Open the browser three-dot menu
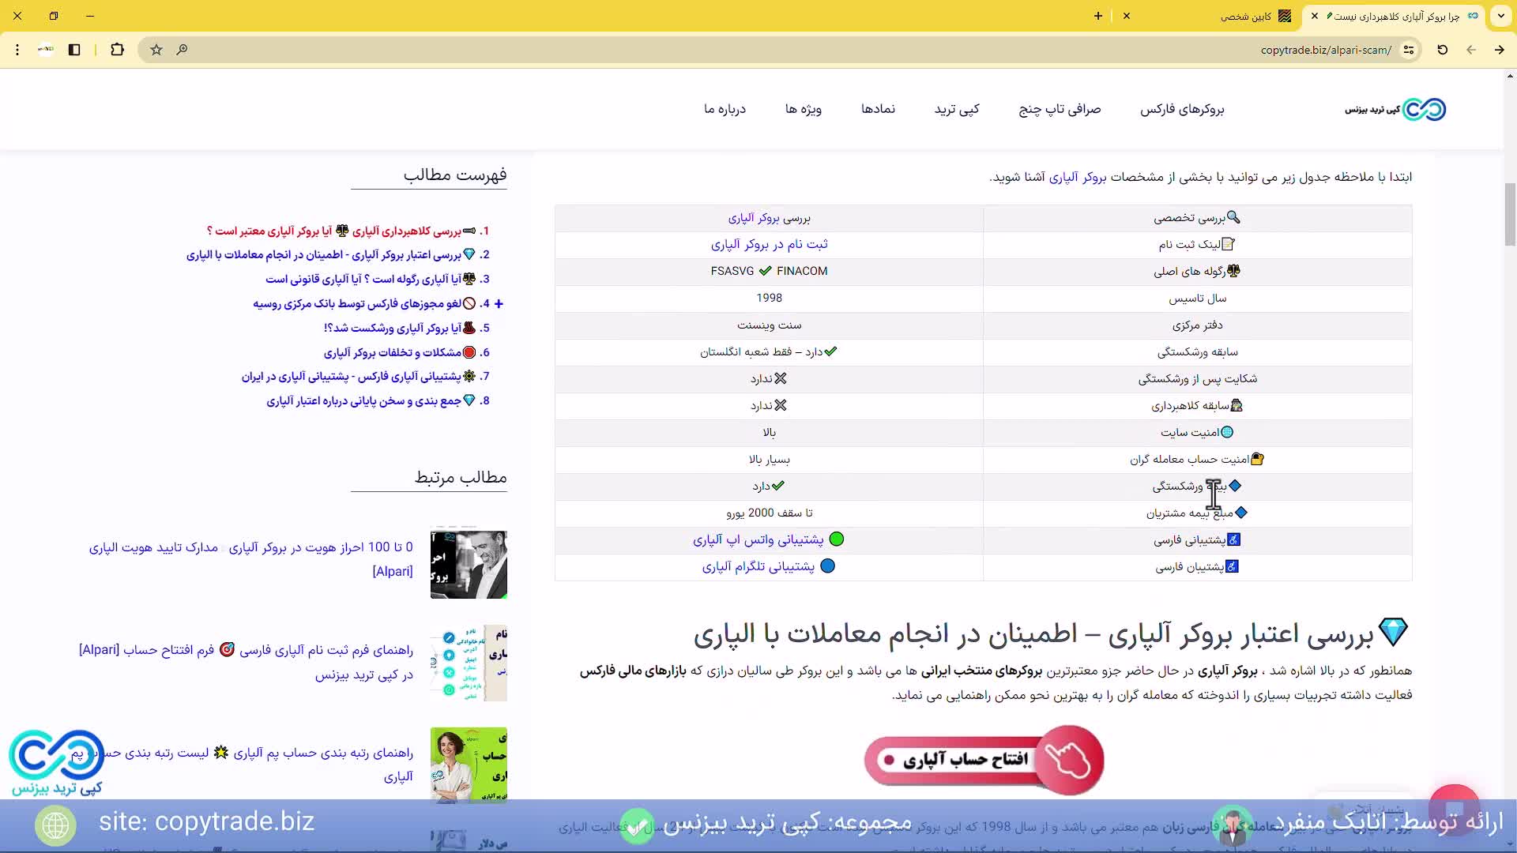This screenshot has width=1517, height=853. [x=17, y=50]
